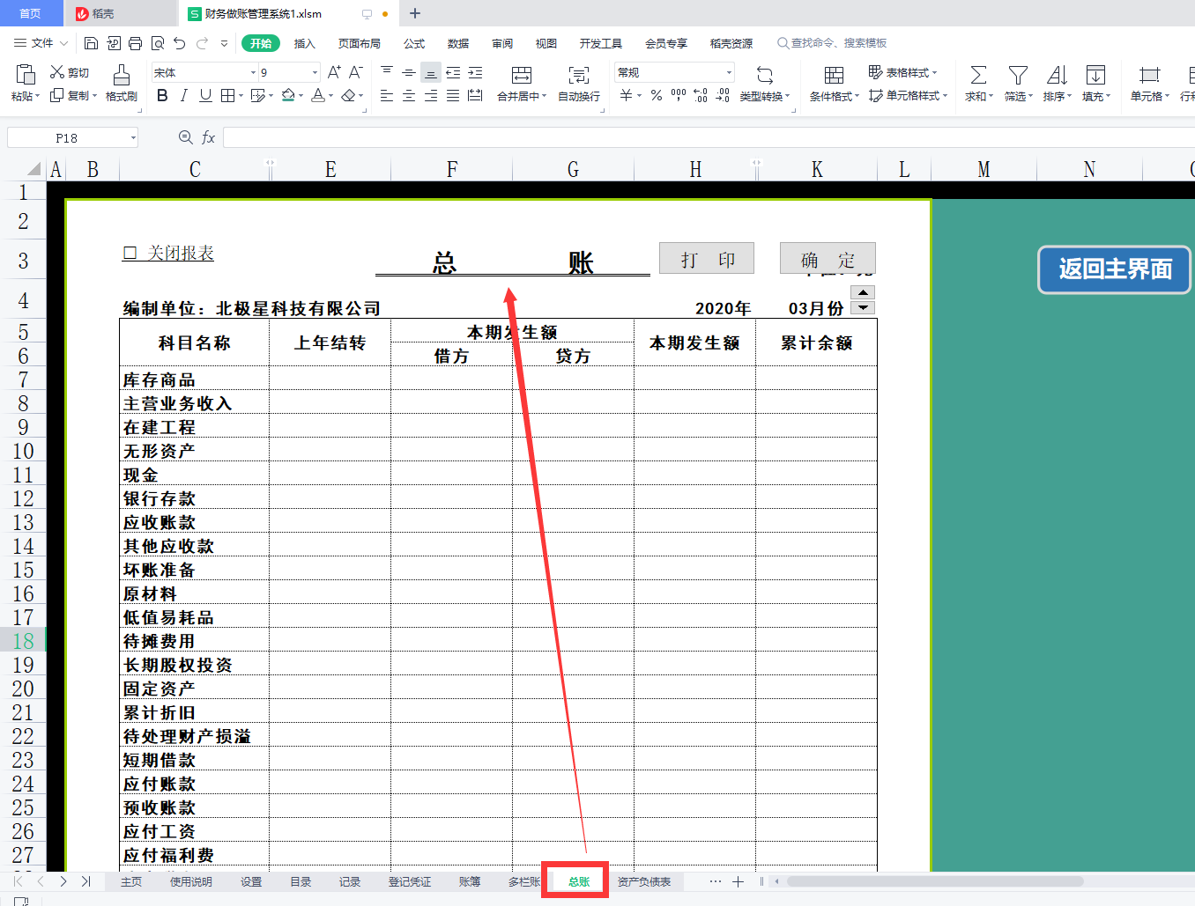The height and width of the screenshot is (906, 1195).
Task: Center text horizontally
Action: [409, 95]
